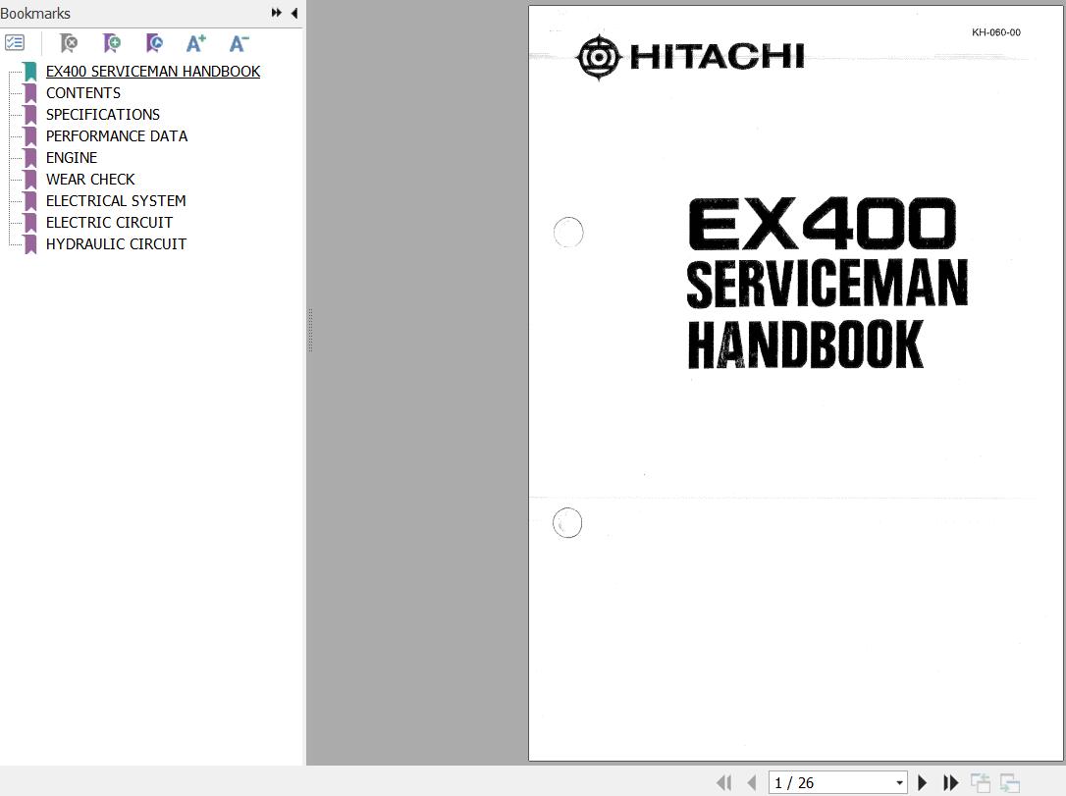
Task: Select the ELECTRICAL SYSTEM bookmark
Action: point(116,201)
